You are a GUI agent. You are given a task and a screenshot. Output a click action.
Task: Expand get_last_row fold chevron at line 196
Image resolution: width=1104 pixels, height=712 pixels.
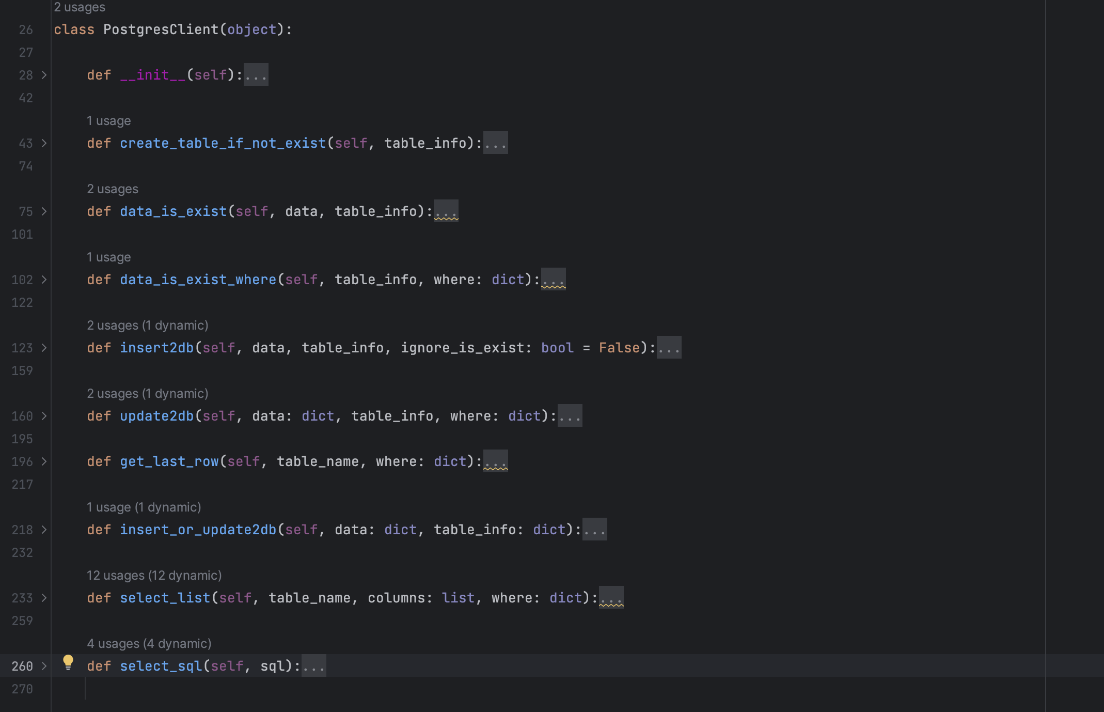(44, 461)
